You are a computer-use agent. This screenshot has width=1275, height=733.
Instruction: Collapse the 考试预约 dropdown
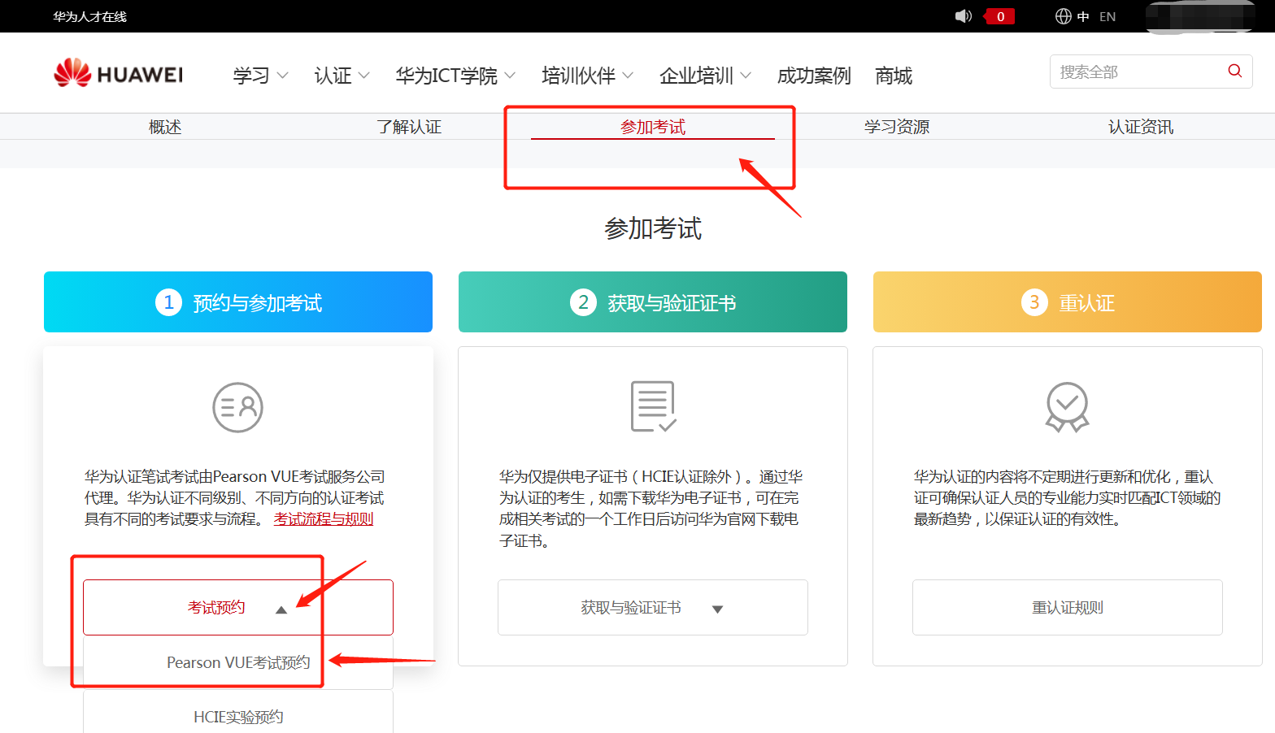click(238, 607)
